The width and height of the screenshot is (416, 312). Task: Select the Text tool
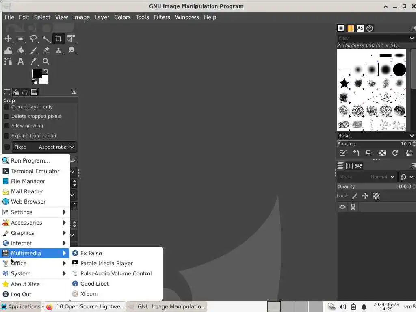pos(20,62)
